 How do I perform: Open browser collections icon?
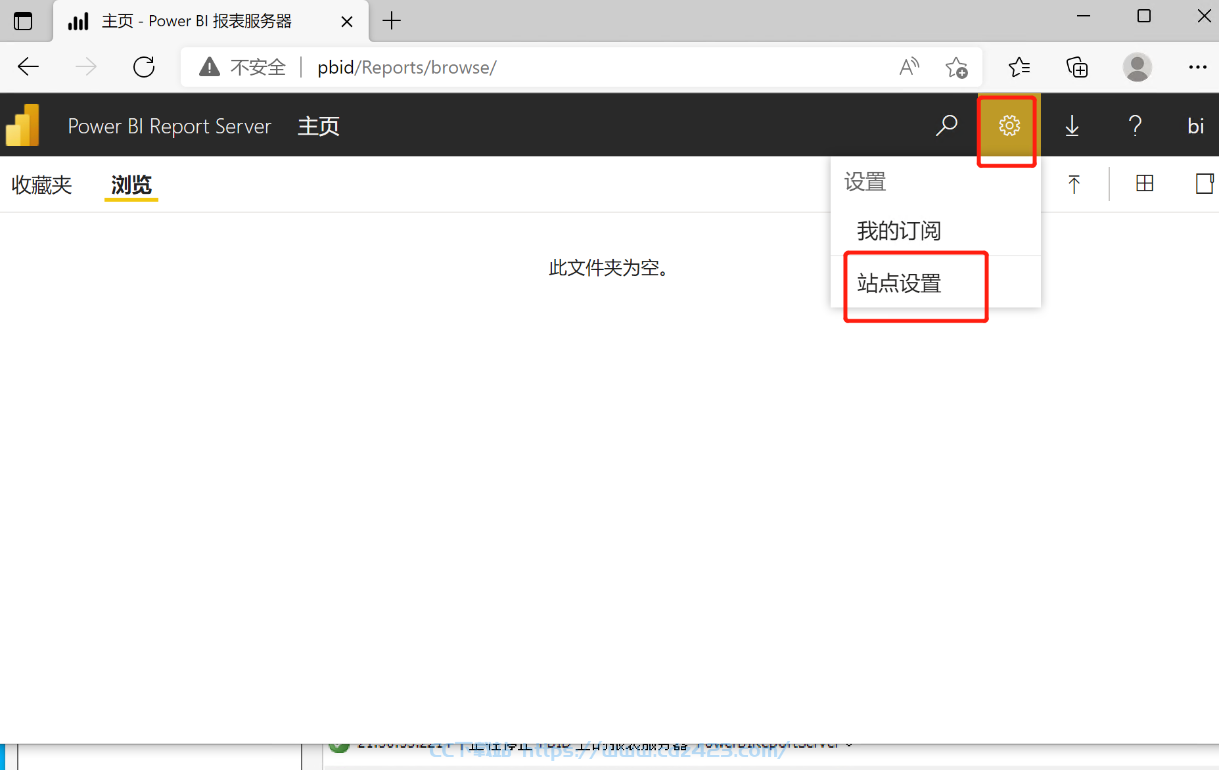point(1077,67)
